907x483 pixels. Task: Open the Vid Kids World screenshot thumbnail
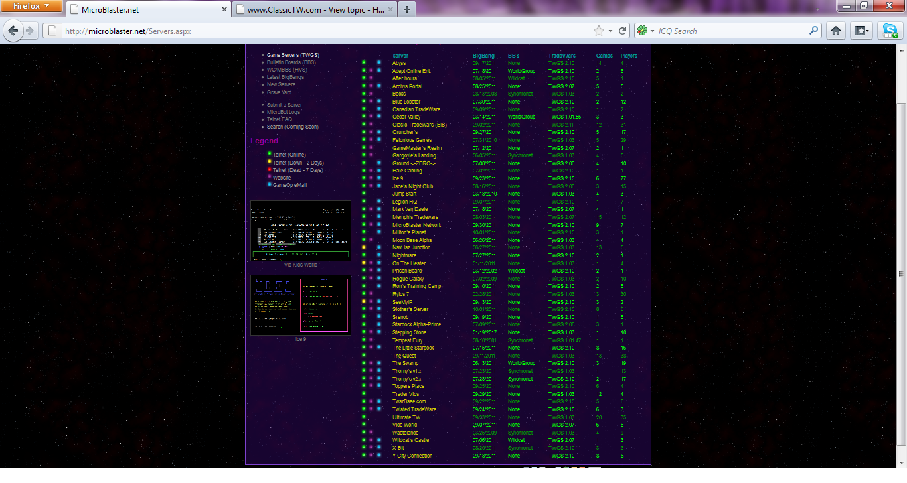(301, 231)
